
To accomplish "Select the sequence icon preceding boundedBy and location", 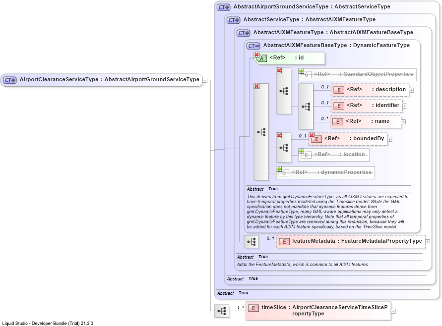I will pos(284,148).
